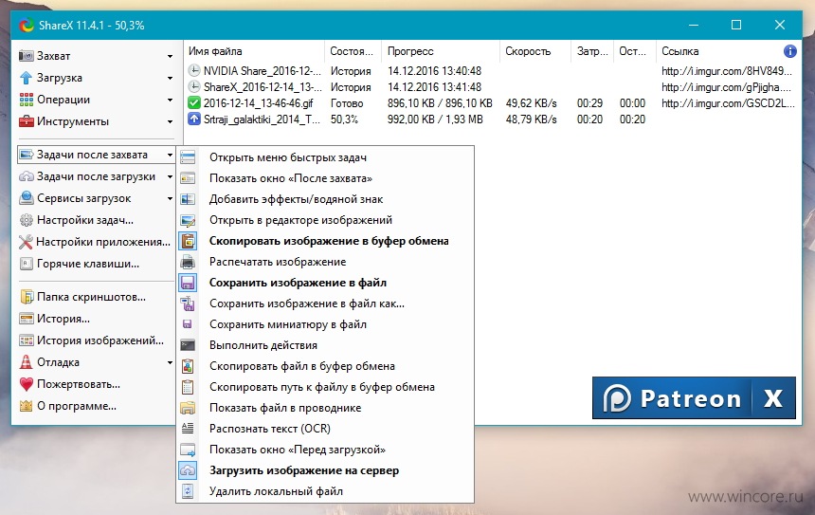Click the Готово status cell

[x=347, y=103]
